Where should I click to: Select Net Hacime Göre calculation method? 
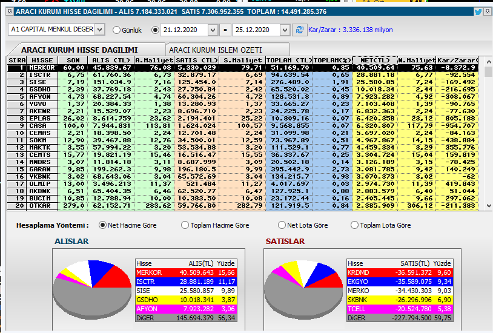pyautogui.click(x=102, y=225)
